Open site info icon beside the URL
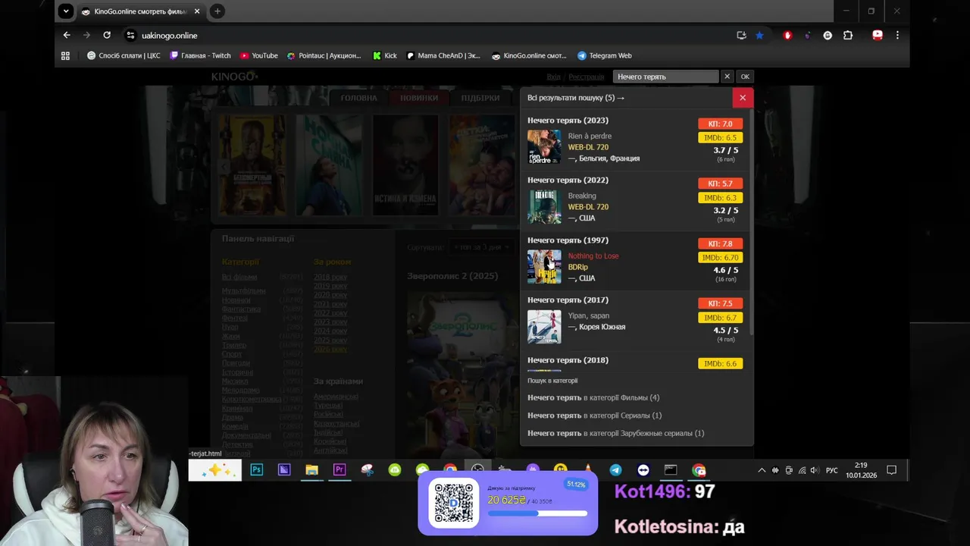This screenshot has height=546, width=970. point(130,35)
